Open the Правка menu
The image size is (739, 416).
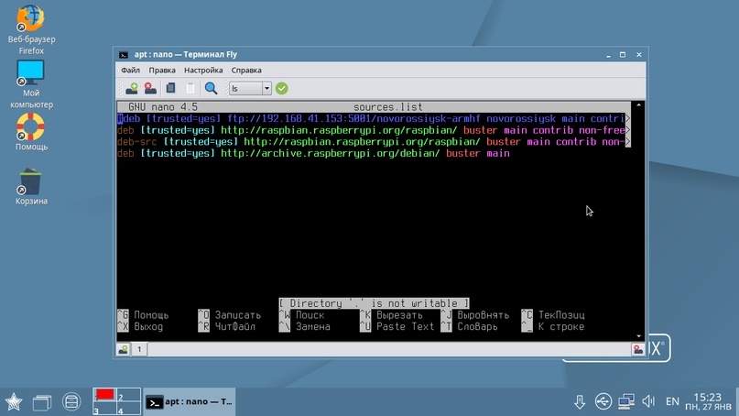pyautogui.click(x=162, y=70)
